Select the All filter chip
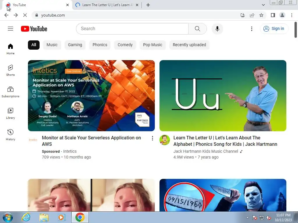 click(x=34, y=45)
